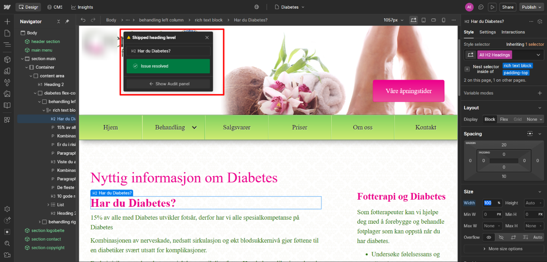Add variable mode plus button

(540, 93)
